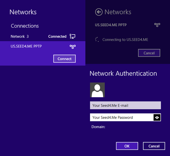Click the Network Authentication heading

(x=123, y=73)
